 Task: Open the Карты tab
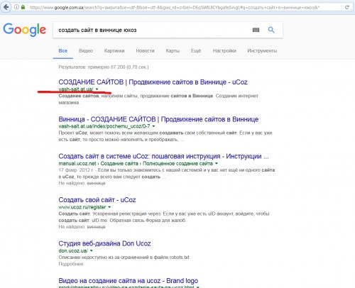pos(173,51)
